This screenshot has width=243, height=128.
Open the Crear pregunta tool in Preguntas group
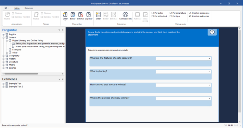(x=65, y=16)
